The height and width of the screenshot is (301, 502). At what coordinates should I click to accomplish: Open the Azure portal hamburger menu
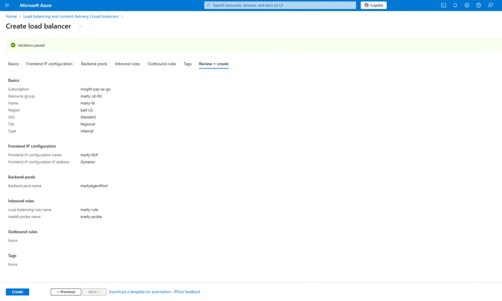point(7,5)
